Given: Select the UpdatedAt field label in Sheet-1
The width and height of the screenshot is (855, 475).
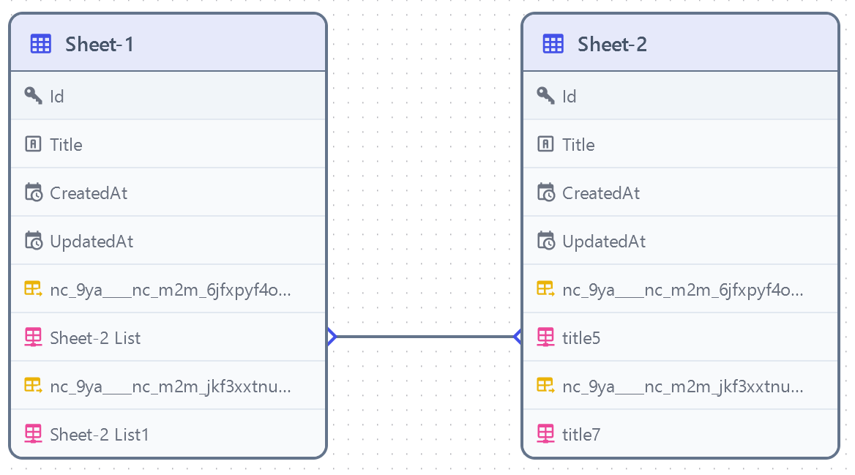Looking at the screenshot, I should click(92, 241).
